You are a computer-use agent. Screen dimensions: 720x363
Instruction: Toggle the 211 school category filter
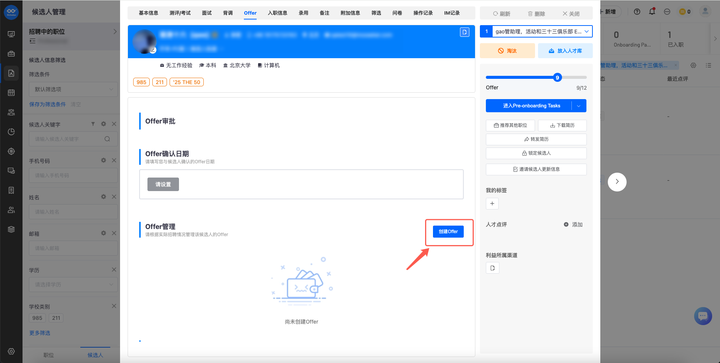click(56, 318)
